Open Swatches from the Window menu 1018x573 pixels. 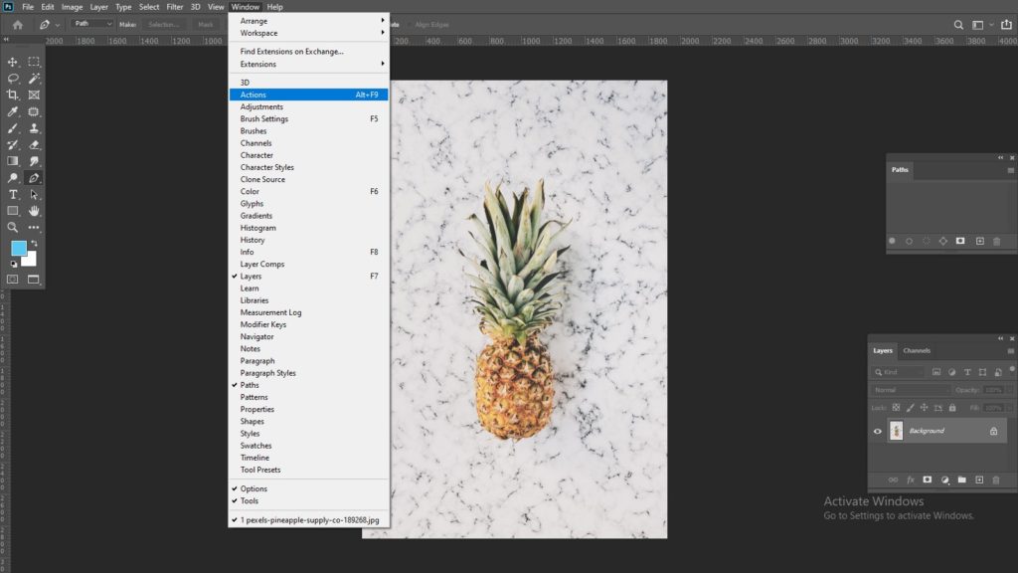coord(308,446)
